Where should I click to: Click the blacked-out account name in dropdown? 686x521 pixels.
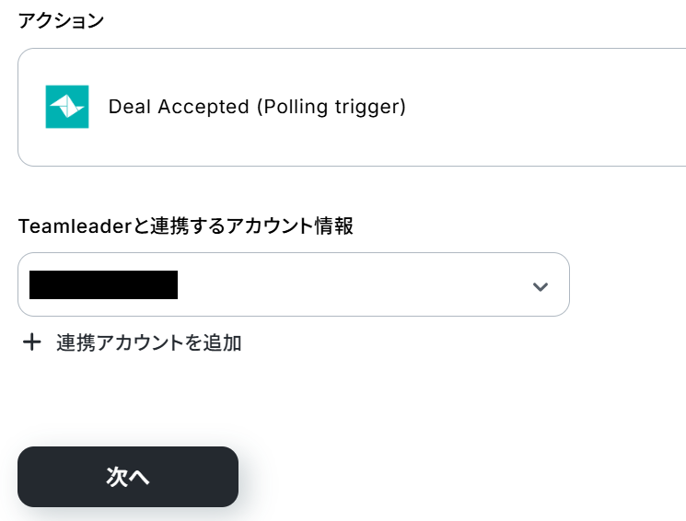[x=103, y=285]
